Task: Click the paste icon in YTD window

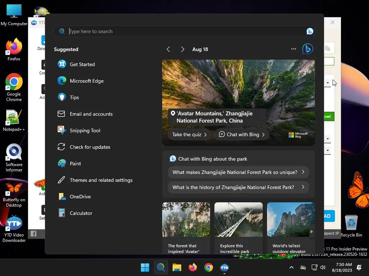Action: point(328,49)
